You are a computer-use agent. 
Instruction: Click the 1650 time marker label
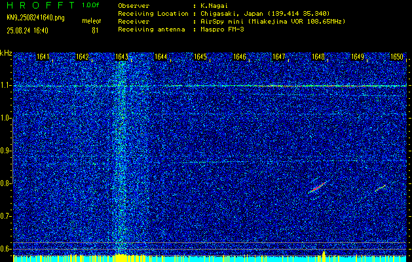[397, 57]
